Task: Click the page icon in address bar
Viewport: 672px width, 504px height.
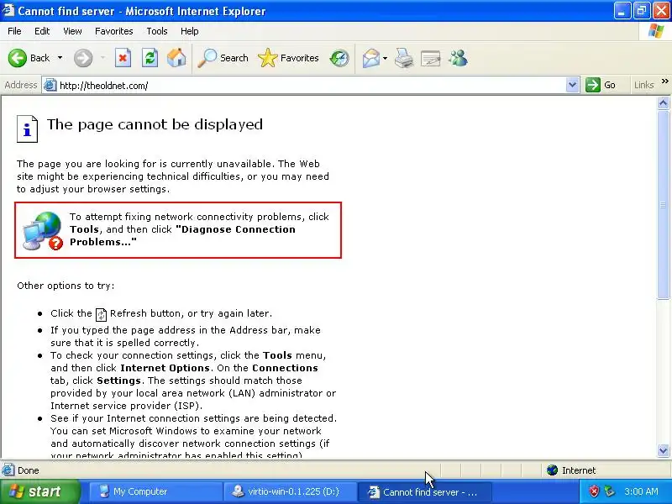Action: [x=50, y=86]
